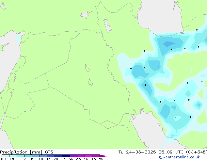Click legend swatch between 0.5 and 1
This screenshot has height=160, width=207.
click(x=13, y=156)
